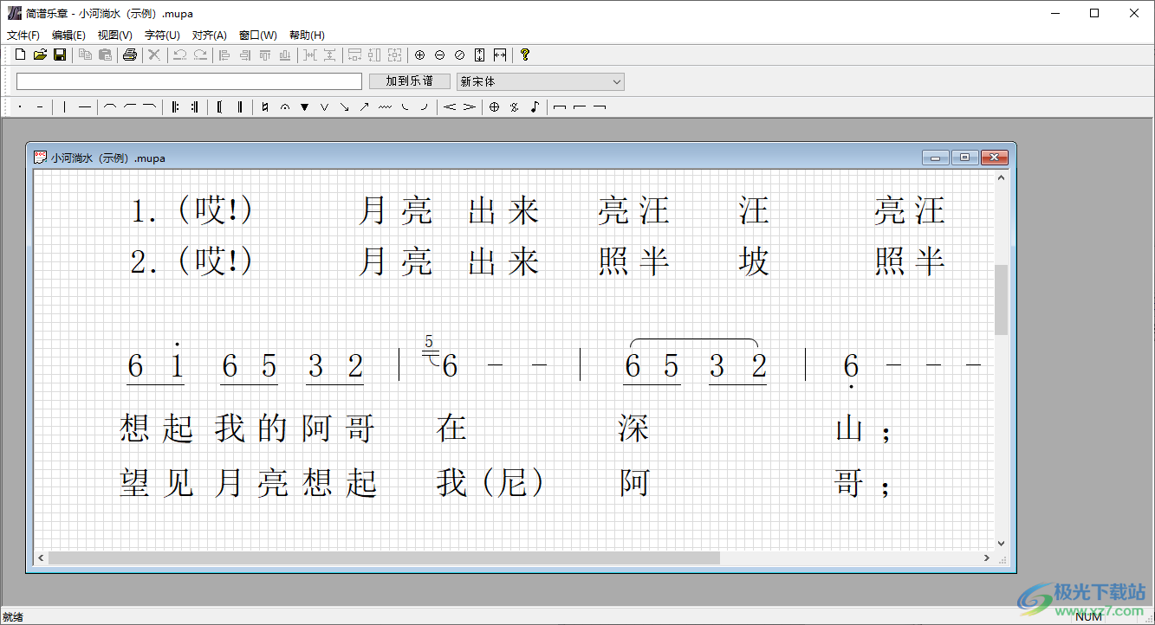Insert the natural sign symbol
Viewport: 1155px width, 625px height.
[x=264, y=107]
